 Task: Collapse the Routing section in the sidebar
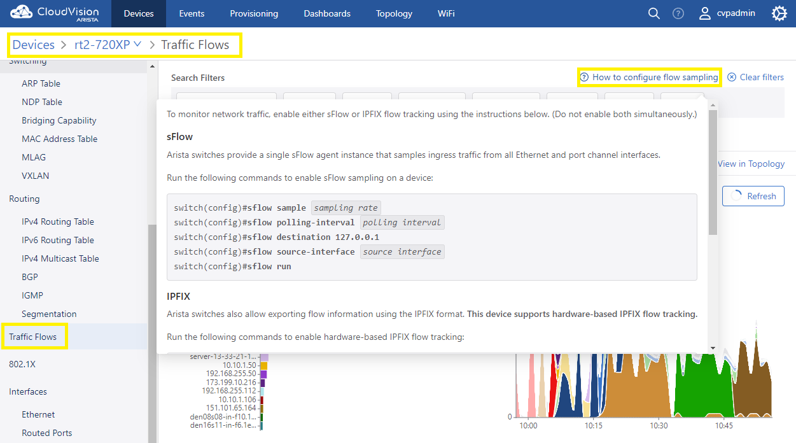click(x=24, y=199)
